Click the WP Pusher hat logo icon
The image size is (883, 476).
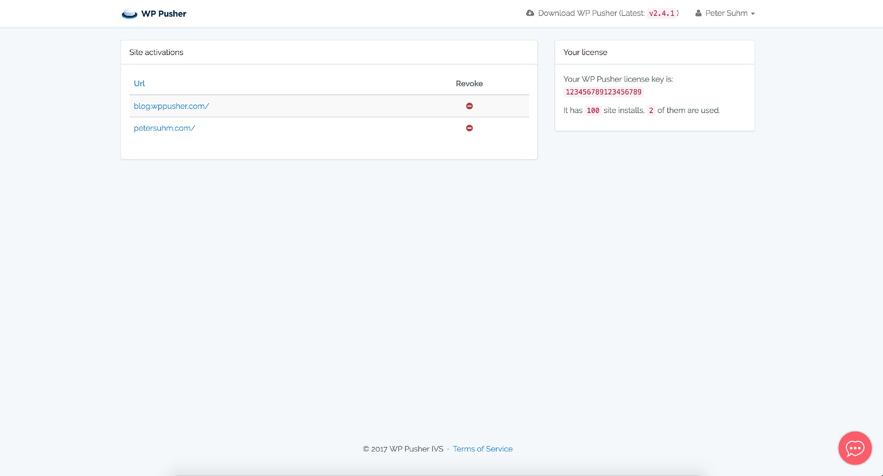click(129, 14)
